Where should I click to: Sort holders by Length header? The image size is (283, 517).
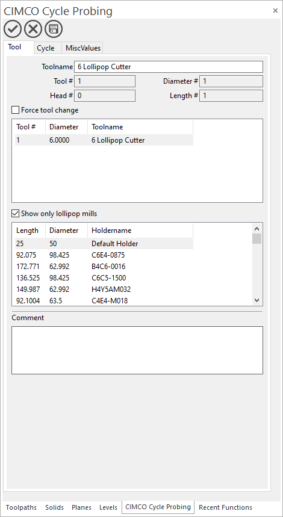pos(29,231)
